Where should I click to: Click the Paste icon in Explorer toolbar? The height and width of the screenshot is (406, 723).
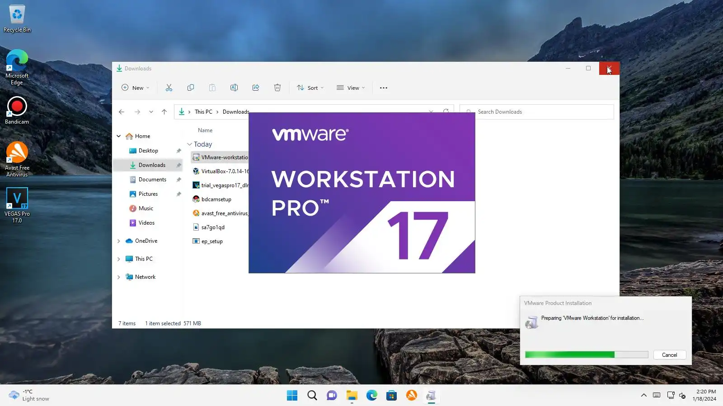point(212,88)
